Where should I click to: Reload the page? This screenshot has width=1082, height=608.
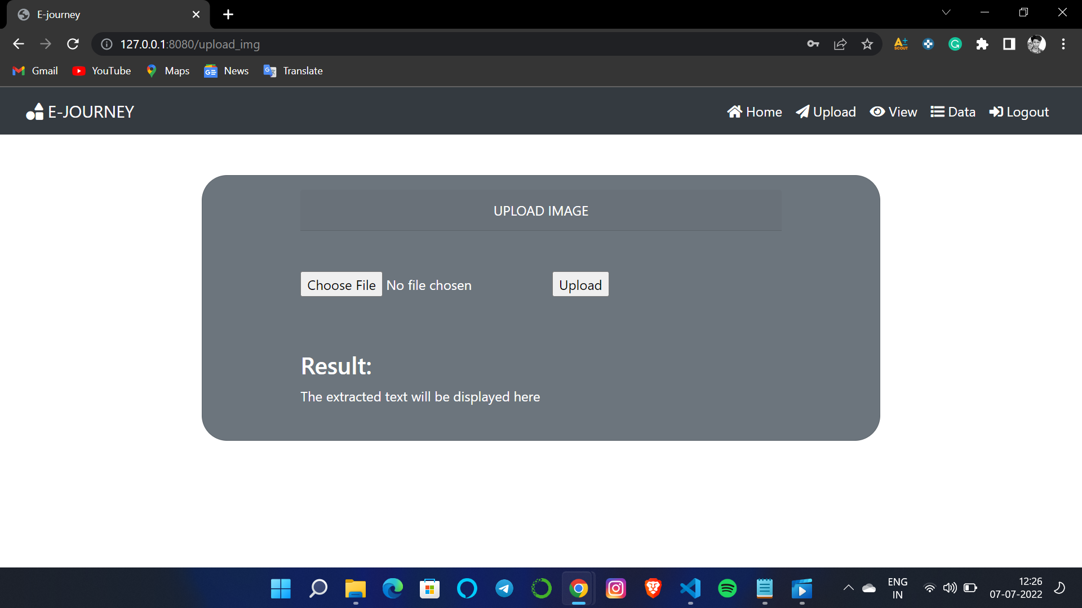click(x=73, y=44)
